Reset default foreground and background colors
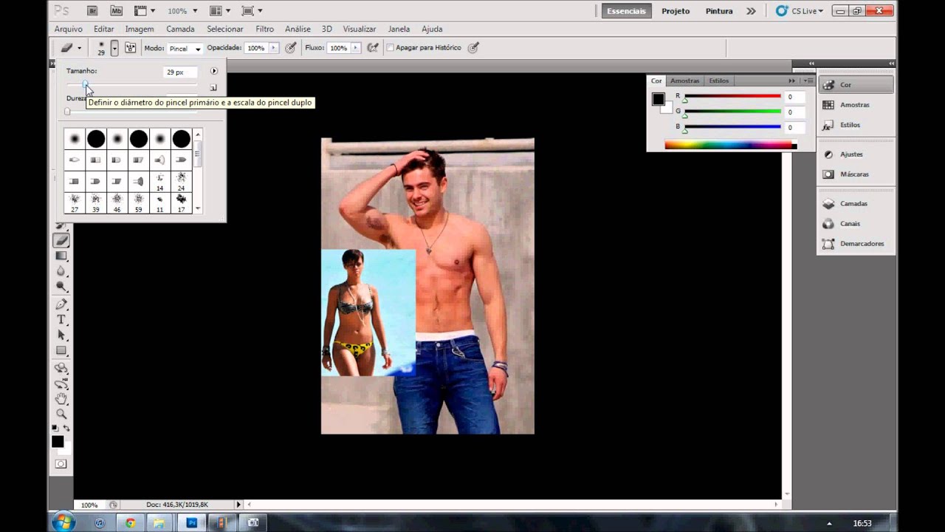 [x=55, y=428]
